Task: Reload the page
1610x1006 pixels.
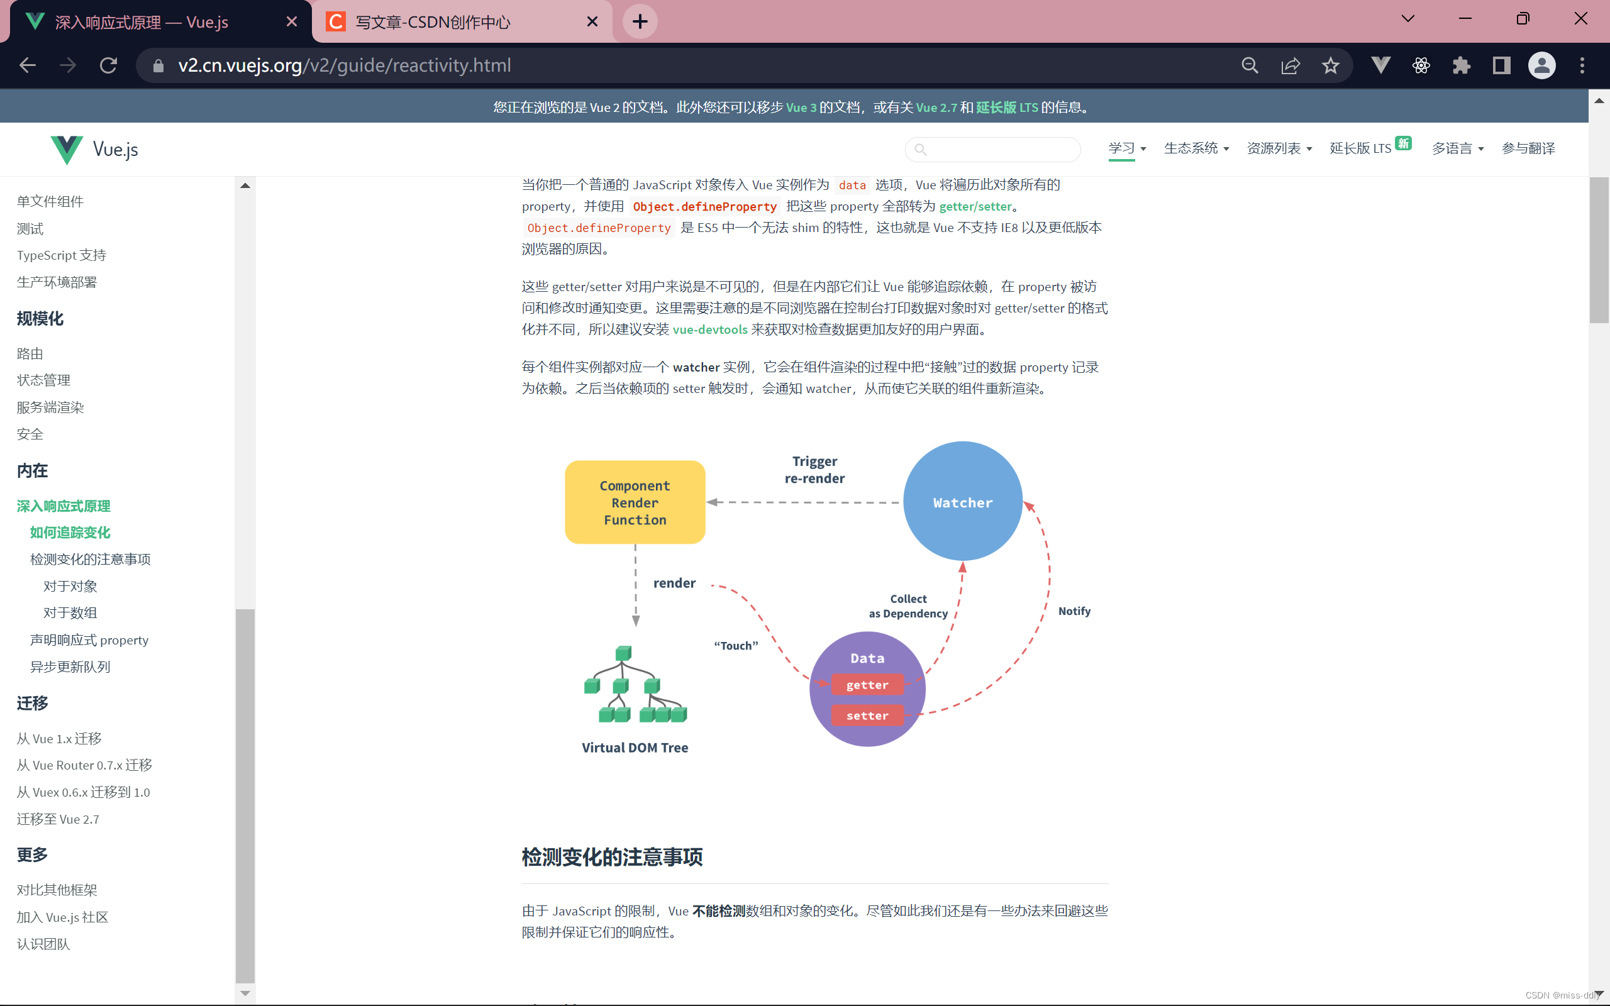Action: pyautogui.click(x=108, y=65)
